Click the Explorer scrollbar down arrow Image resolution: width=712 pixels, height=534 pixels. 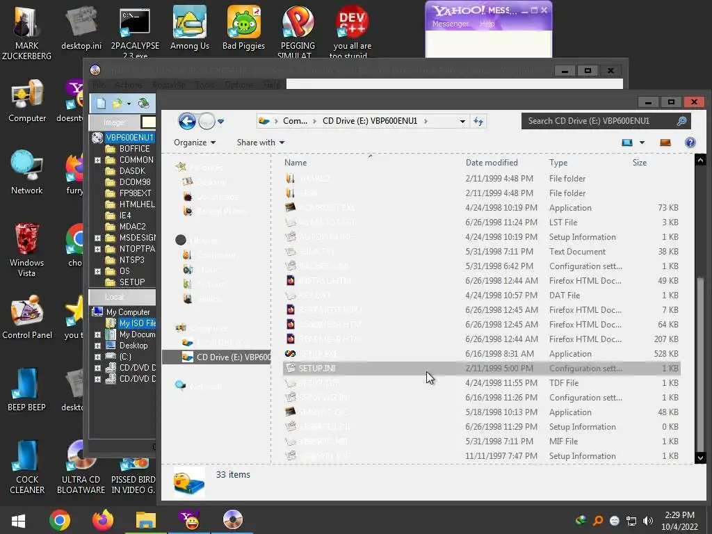(x=700, y=458)
